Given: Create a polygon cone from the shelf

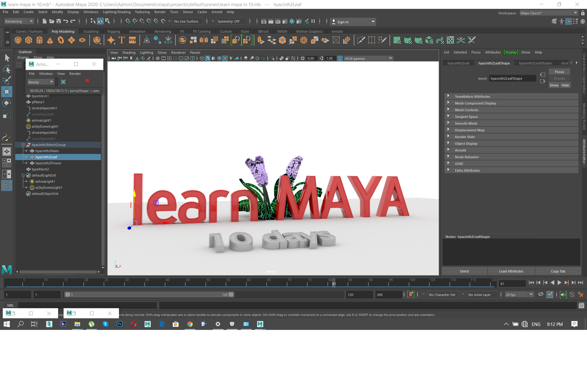Looking at the screenshot, I should 50,40.
